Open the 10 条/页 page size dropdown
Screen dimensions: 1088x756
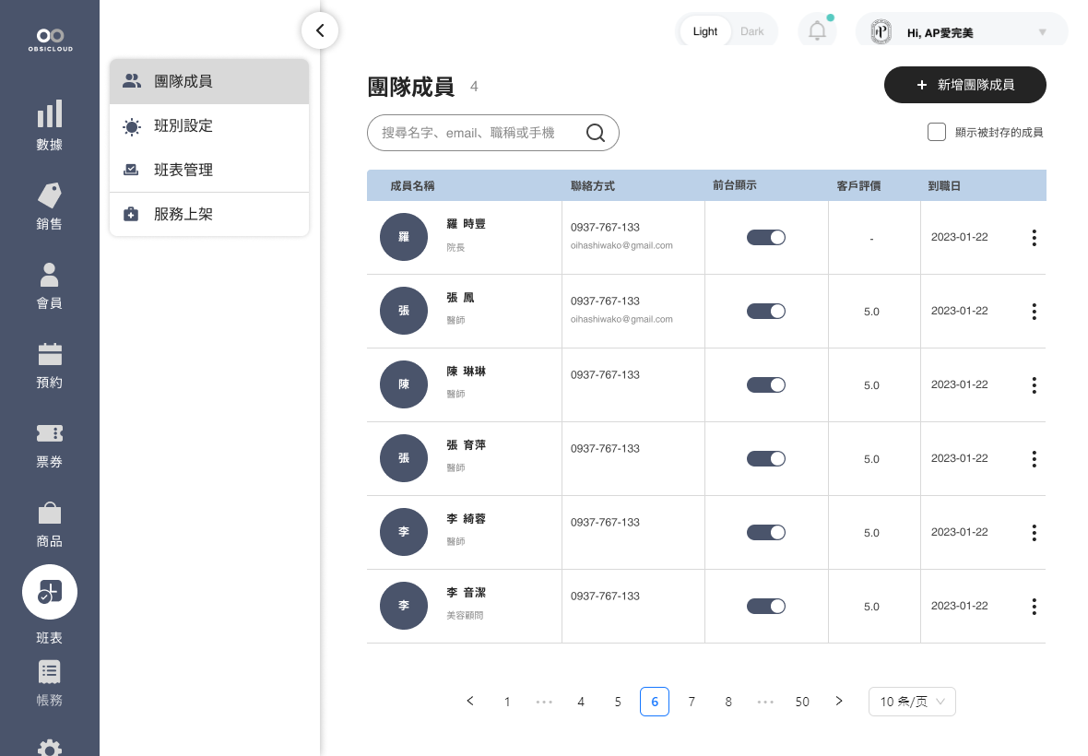pos(912,702)
